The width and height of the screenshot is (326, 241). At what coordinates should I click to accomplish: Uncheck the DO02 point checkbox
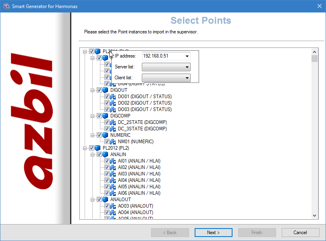(107, 103)
